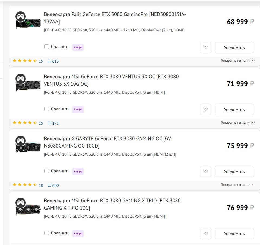Open GIGABYTE RTX 3080 GAMING OC title
Viewport: 260px width, 245px height.
pos(108,142)
